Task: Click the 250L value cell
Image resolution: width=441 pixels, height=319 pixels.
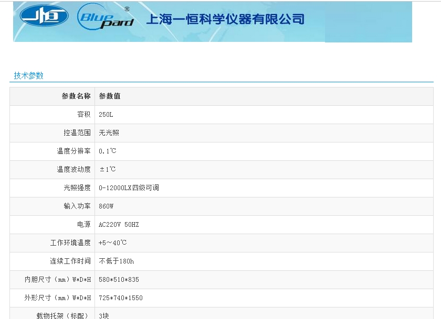Action: point(106,115)
